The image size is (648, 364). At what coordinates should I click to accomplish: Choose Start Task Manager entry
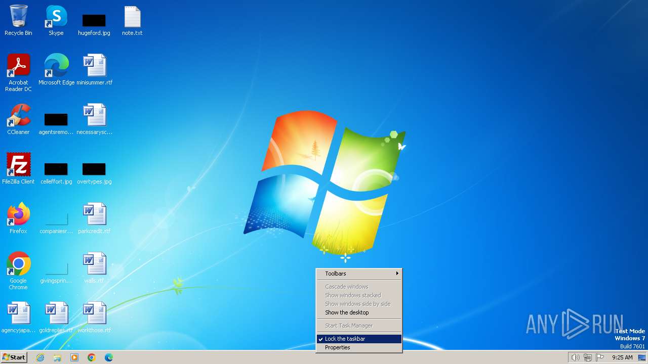coord(359,326)
